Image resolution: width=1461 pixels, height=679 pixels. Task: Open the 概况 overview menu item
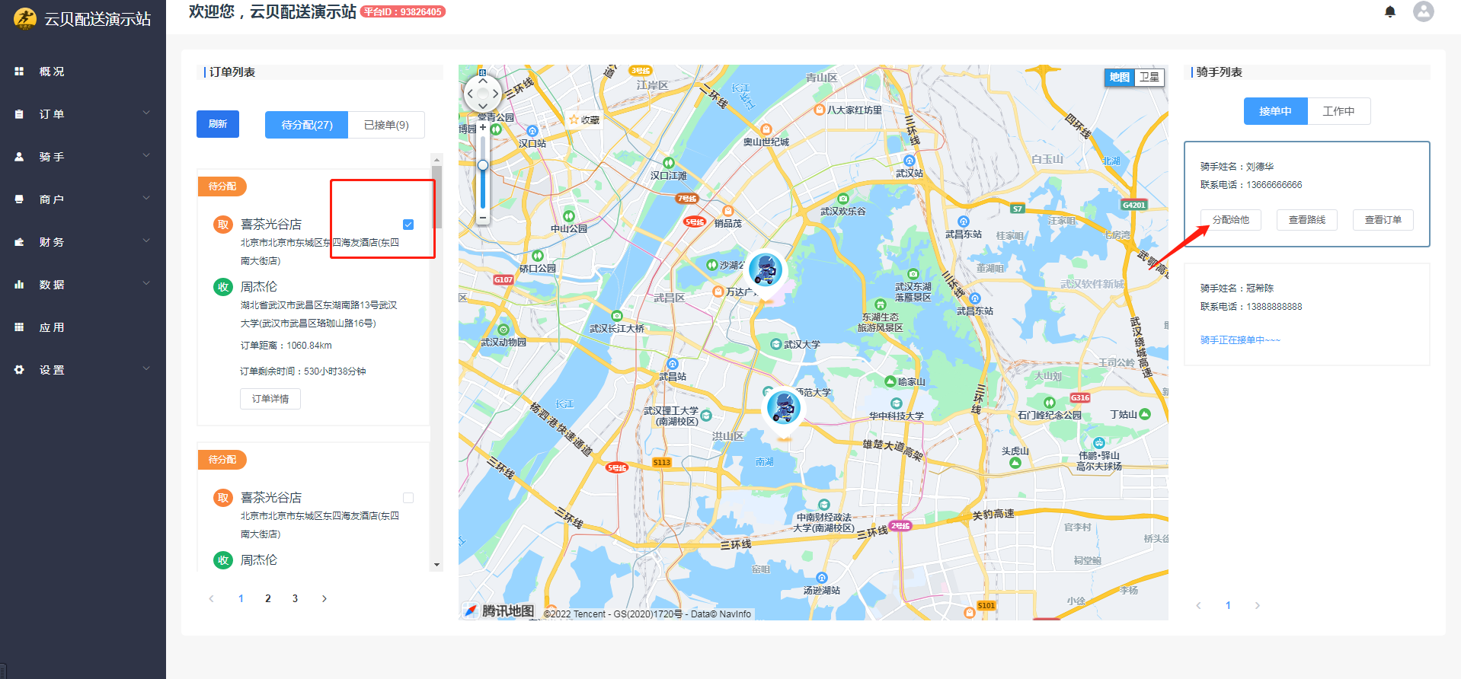coord(83,72)
